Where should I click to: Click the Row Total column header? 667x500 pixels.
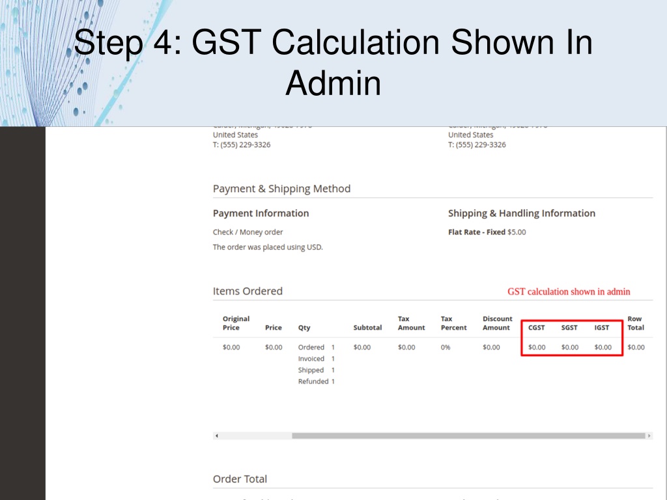[636, 323]
